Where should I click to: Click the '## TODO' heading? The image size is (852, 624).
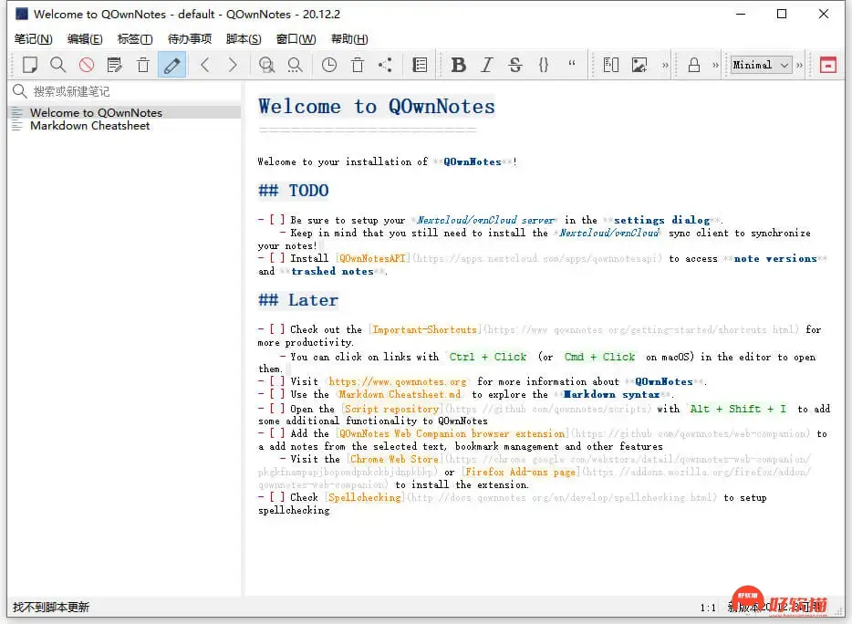coord(294,191)
